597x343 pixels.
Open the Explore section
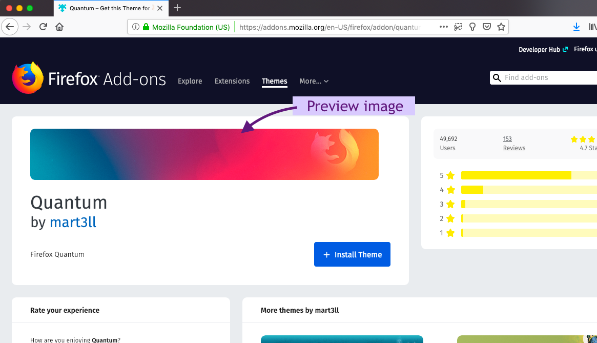click(x=190, y=81)
